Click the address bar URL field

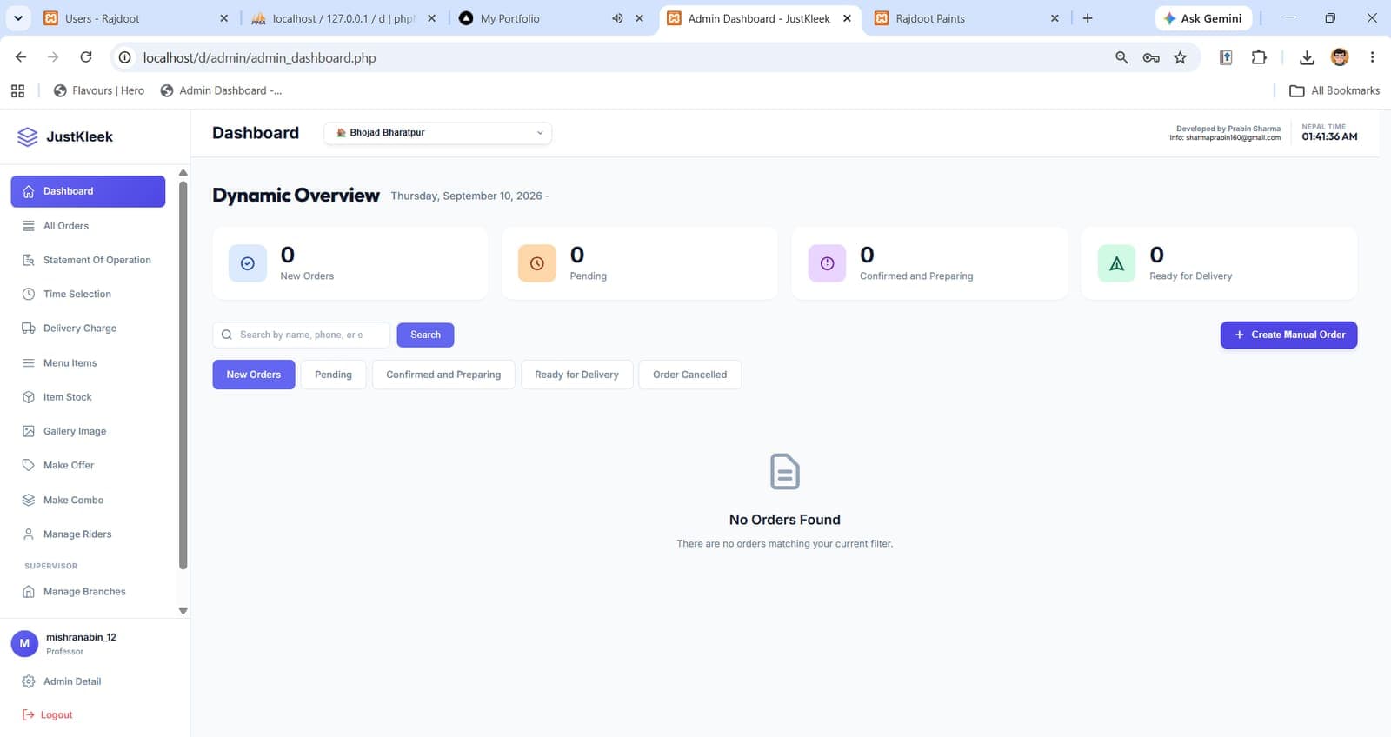tap(609, 57)
